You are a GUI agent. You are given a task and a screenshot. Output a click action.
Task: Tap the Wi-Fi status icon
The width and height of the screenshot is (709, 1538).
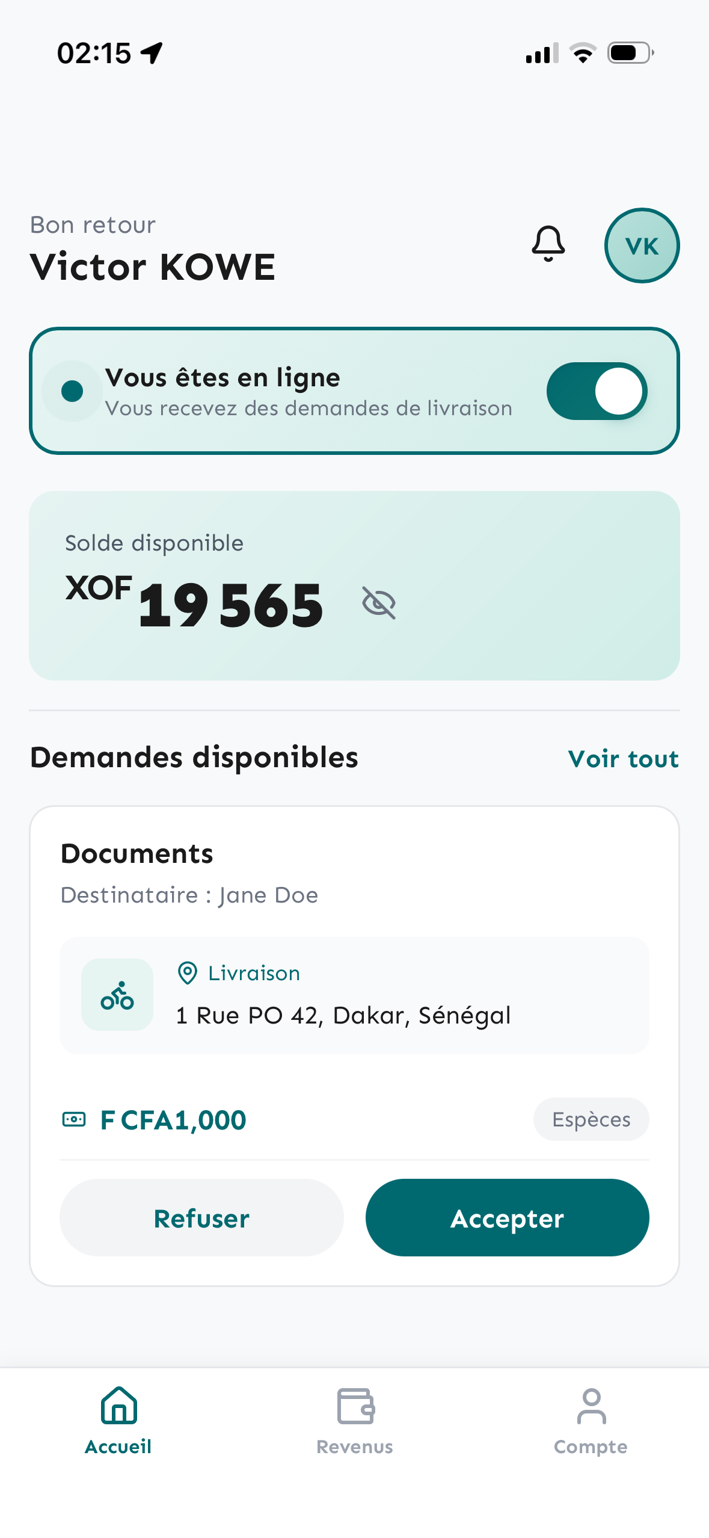(x=582, y=53)
